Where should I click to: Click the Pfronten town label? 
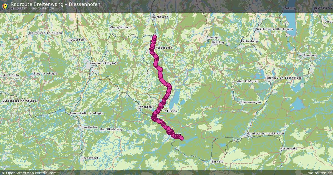point(145,107)
